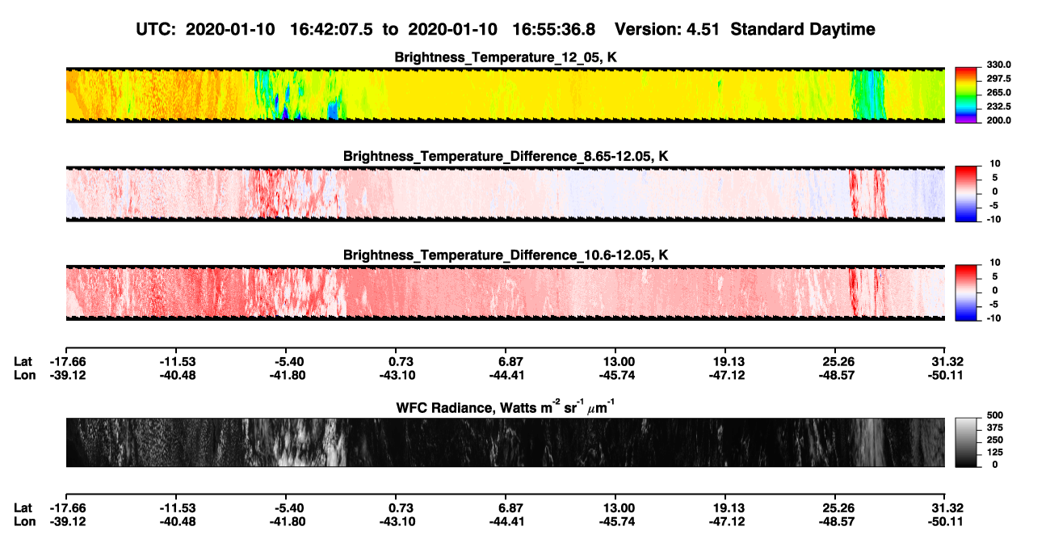Click longitude '-39.12' on the axis above WFC panel
The image size is (1050, 539).
pyautogui.click(x=66, y=375)
